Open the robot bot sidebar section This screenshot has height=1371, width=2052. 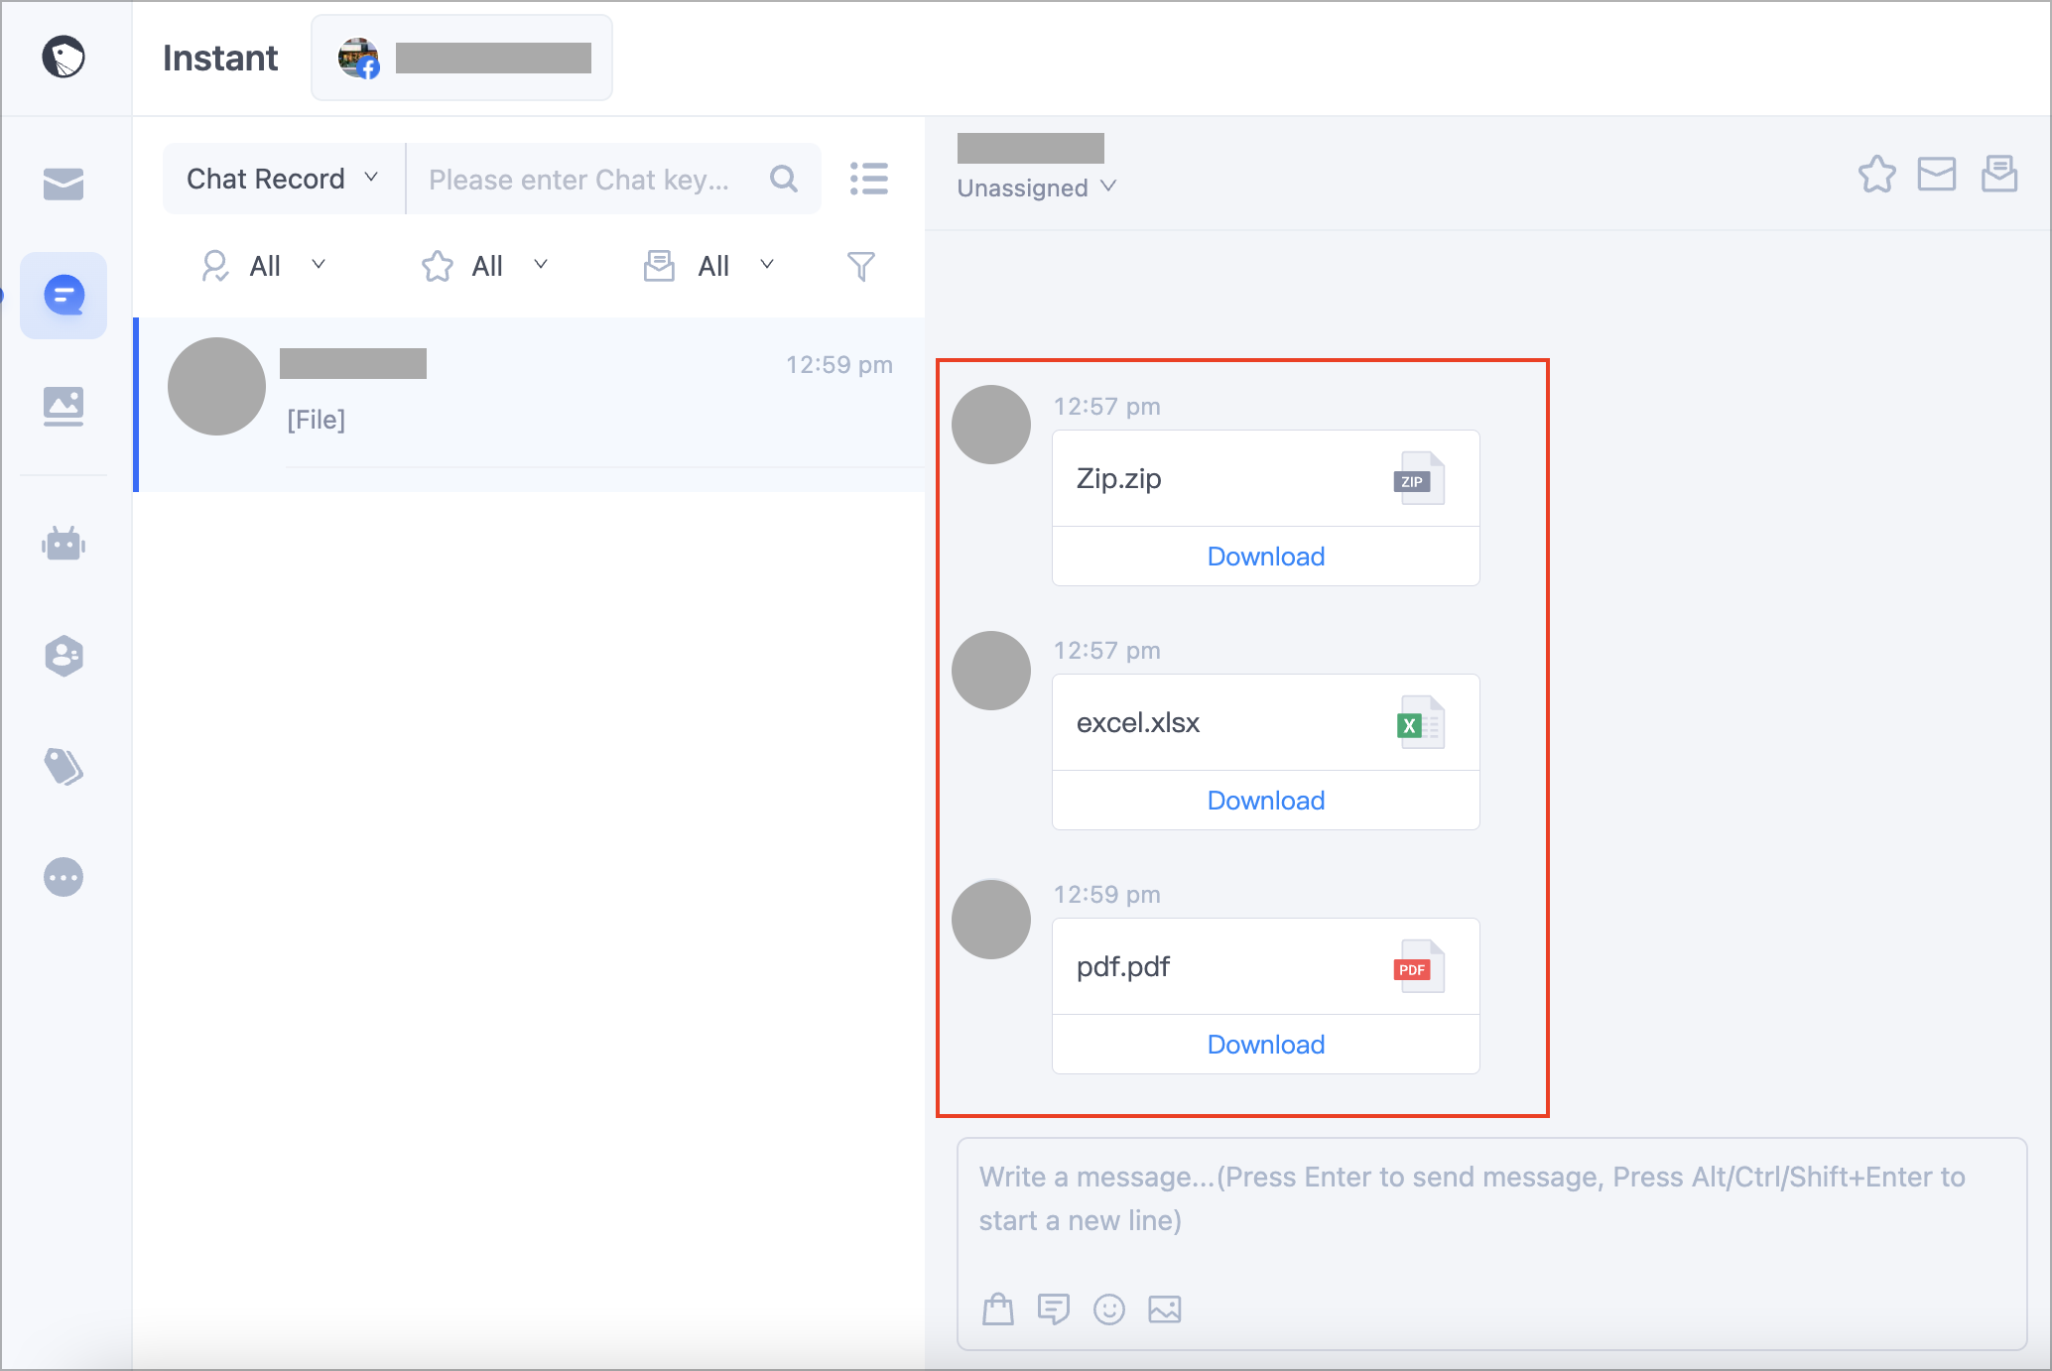click(64, 544)
